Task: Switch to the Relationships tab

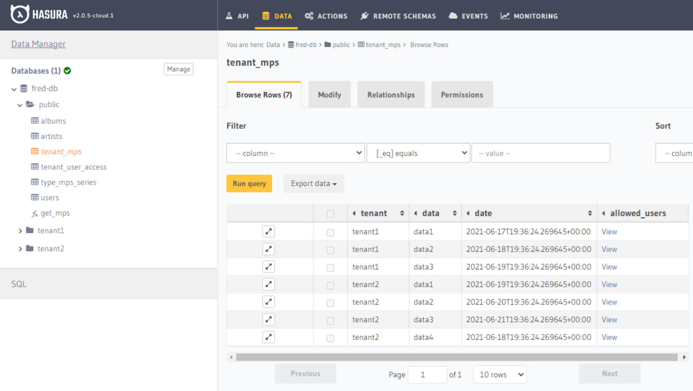Action: click(390, 94)
